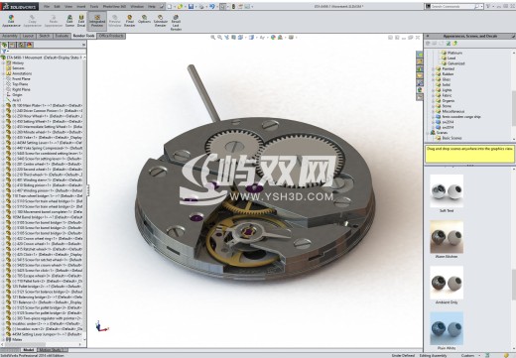Viewport: 516px width, 358px height.
Task: Open PhotoView Options
Action: point(144,19)
